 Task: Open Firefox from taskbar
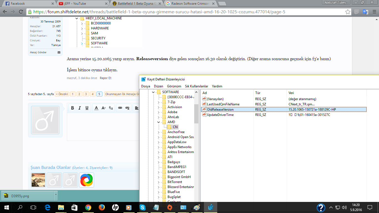(x=102, y=207)
